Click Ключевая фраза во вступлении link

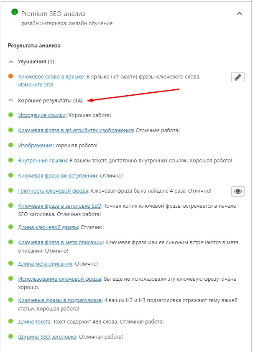(58, 175)
